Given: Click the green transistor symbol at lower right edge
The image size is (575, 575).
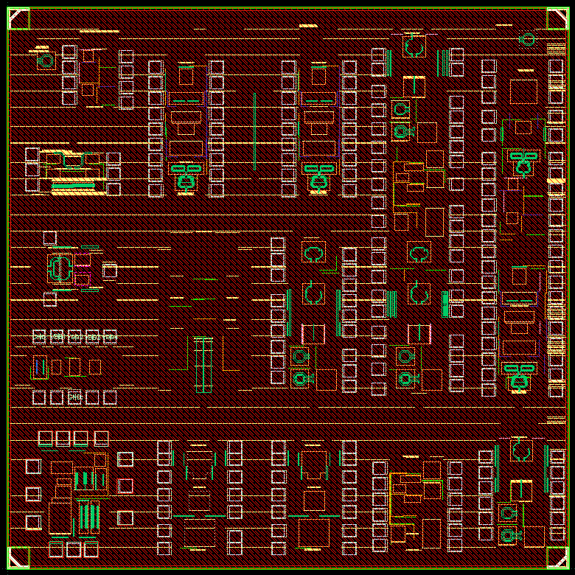Looking at the screenshot, I should point(519,375).
